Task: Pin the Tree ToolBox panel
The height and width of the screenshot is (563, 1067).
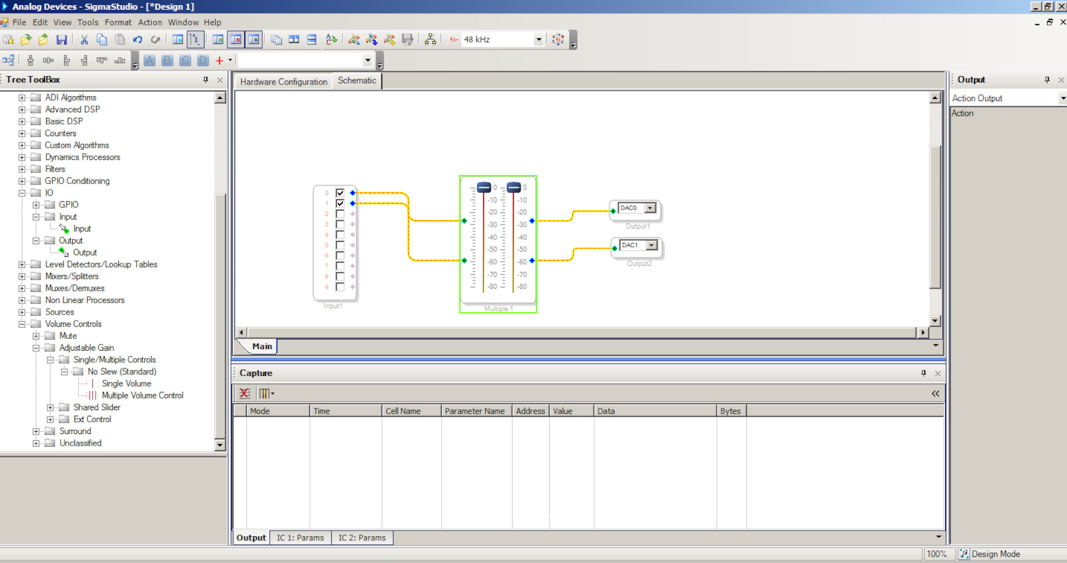Action: pos(206,80)
